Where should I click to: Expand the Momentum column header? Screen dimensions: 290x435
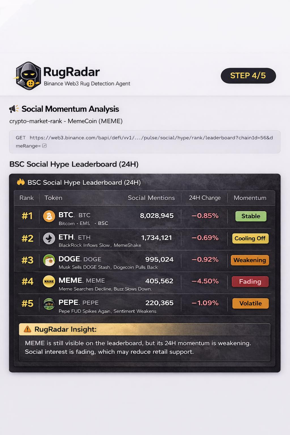pyautogui.click(x=250, y=198)
